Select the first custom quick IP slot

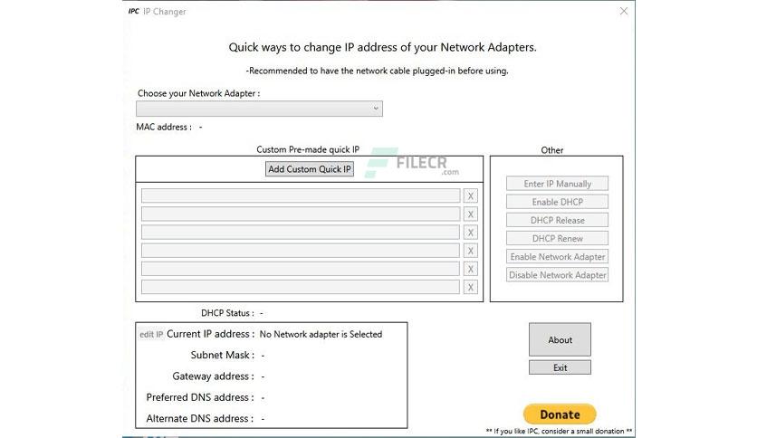301,195
